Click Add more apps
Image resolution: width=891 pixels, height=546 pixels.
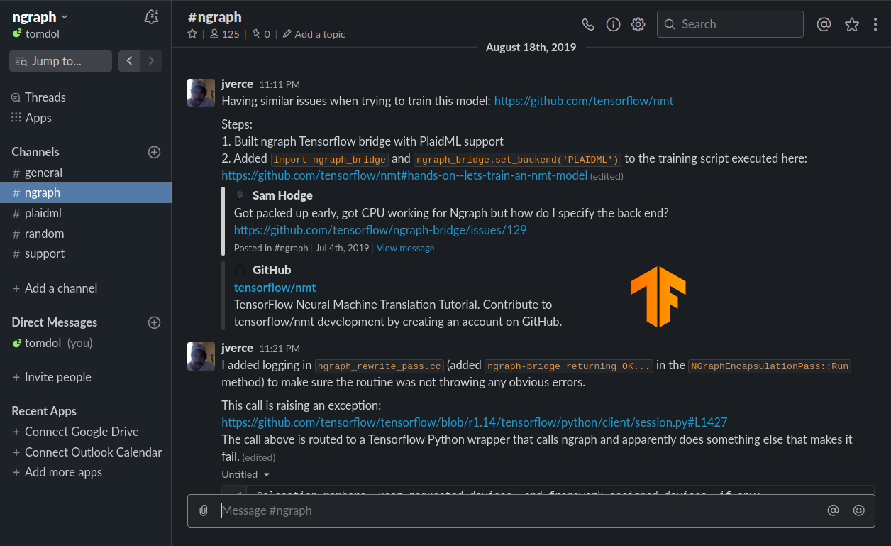coord(63,472)
